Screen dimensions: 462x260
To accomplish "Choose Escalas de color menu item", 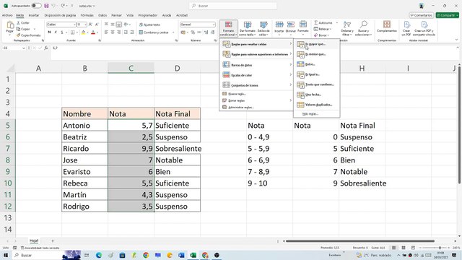I will (x=256, y=75).
